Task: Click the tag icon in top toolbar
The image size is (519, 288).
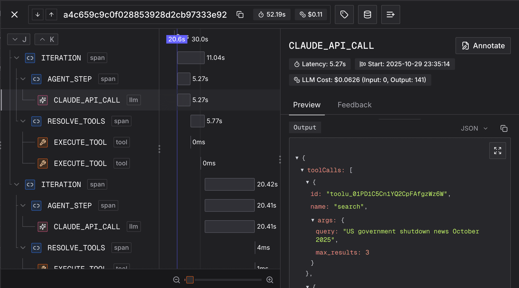Action: pyautogui.click(x=344, y=15)
